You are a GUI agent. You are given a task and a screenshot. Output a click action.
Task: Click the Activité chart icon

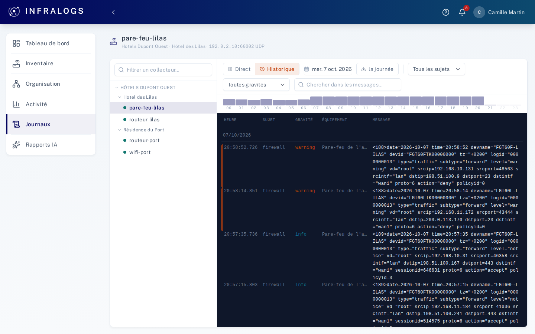pyautogui.click(x=16, y=104)
